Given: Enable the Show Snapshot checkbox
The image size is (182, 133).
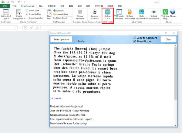Looking at the screenshot, I should (27, 18).
